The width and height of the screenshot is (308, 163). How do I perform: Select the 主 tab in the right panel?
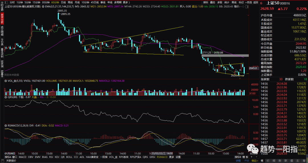tap(297, 161)
